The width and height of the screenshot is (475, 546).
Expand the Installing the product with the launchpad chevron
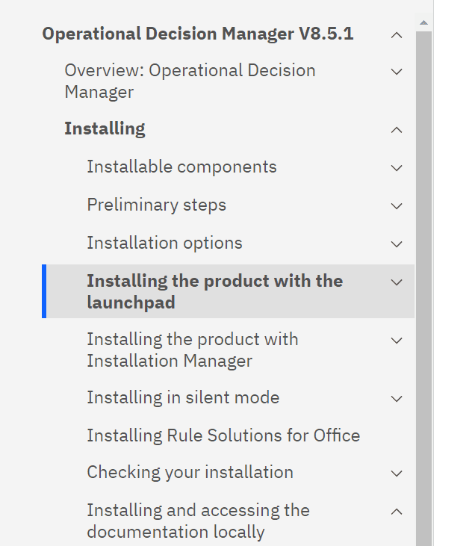(397, 282)
